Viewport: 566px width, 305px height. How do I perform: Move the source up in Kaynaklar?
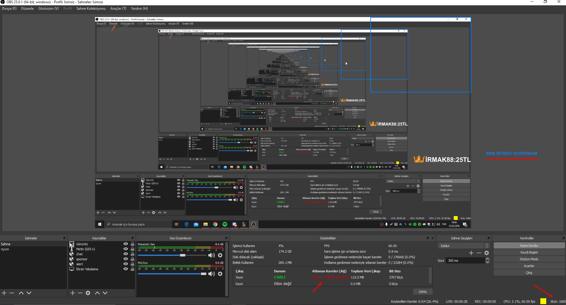pos(97,293)
